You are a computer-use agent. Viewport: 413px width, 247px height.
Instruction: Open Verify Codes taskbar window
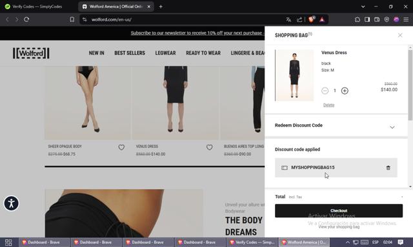tap(252, 242)
